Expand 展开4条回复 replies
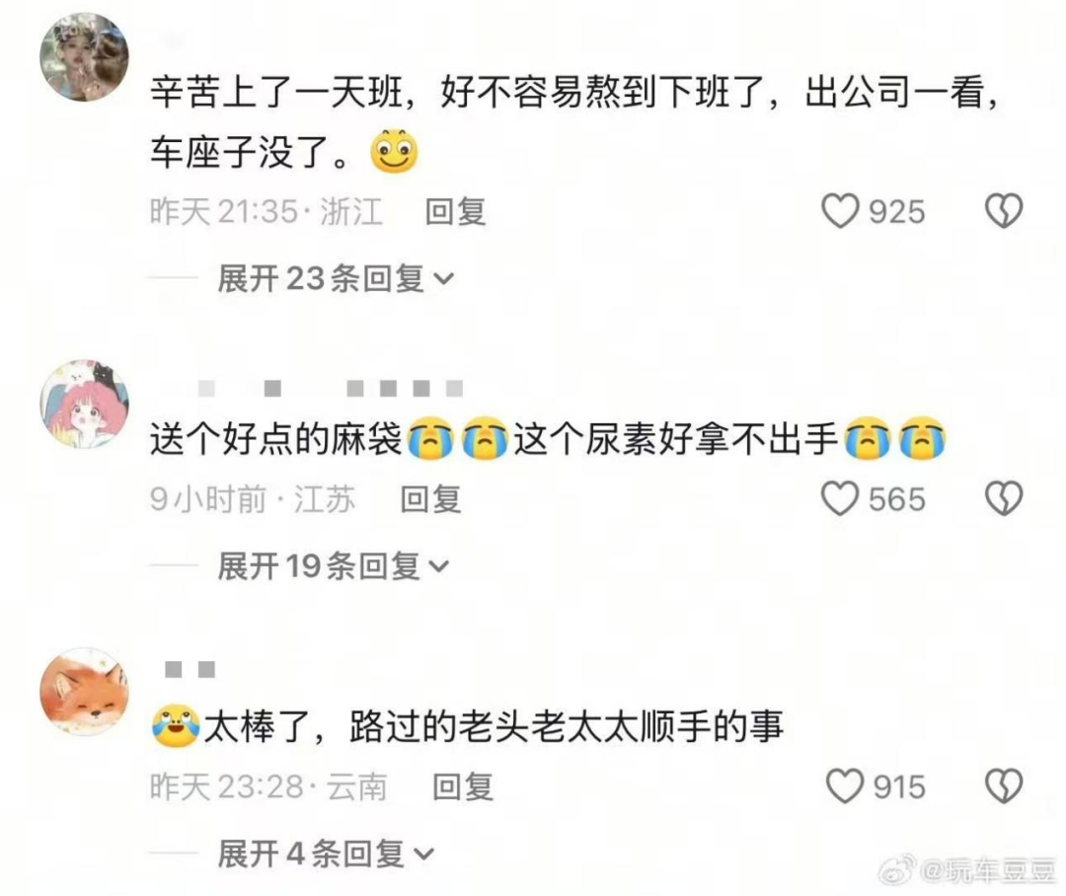Viewport: 1066px width, 896px height. pyautogui.click(x=326, y=854)
